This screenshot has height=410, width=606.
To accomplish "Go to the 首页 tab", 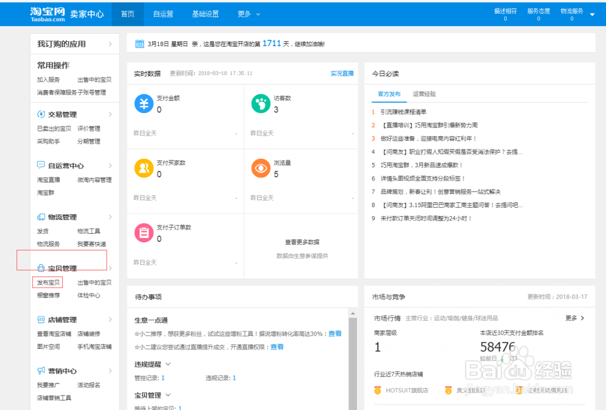I will 127,15.
